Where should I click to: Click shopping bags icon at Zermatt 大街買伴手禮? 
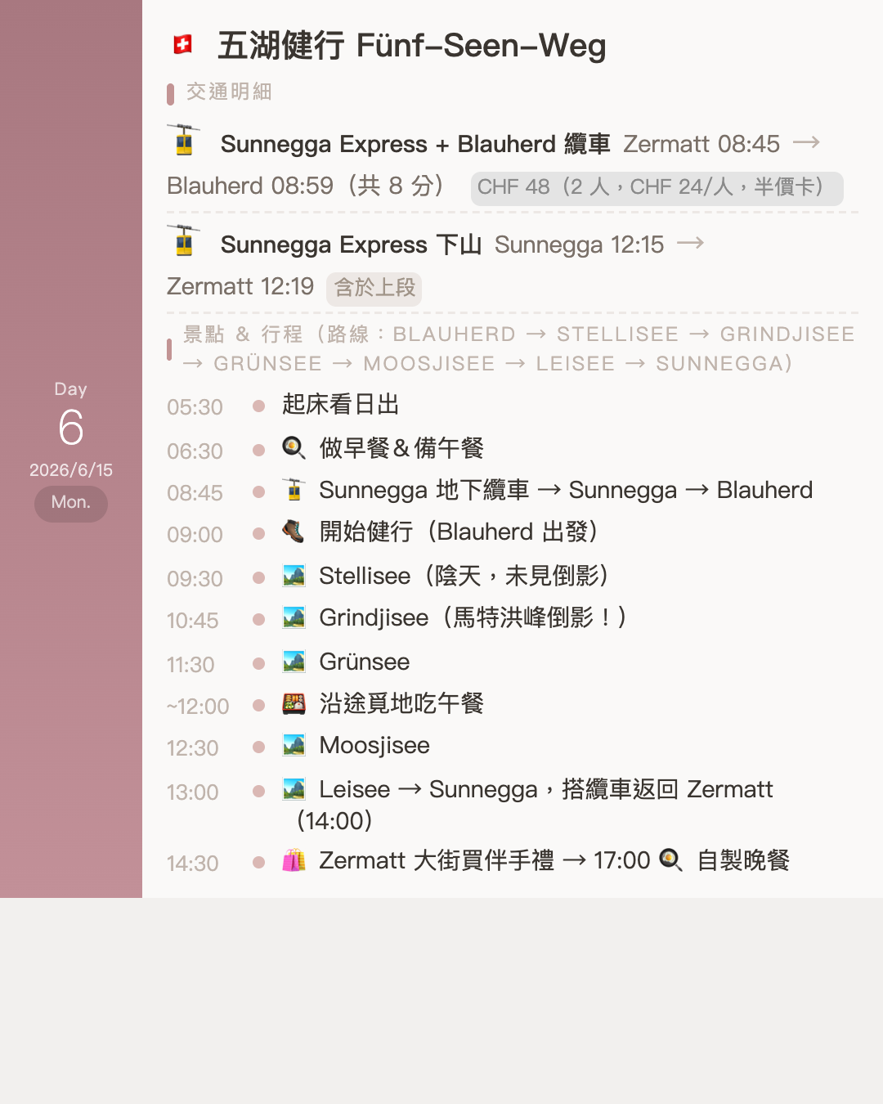294,860
